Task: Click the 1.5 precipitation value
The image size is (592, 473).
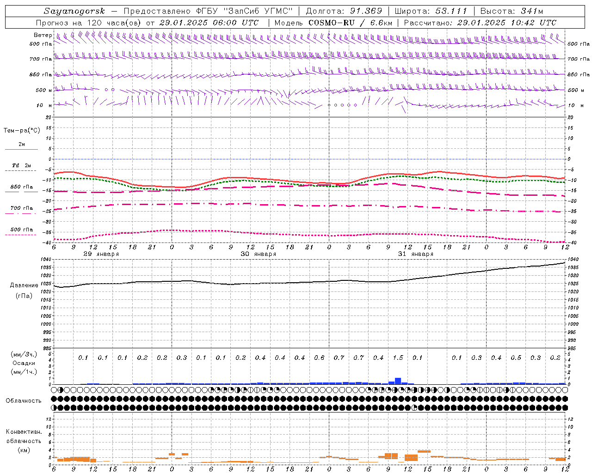Action: pos(398,358)
